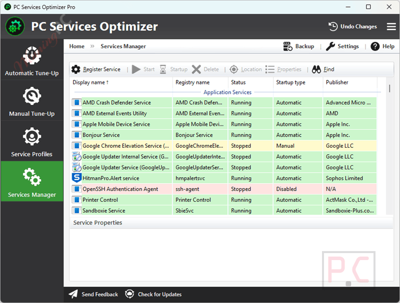400x303 pixels.
Task: Open the hamburger menu
Action: click(x=391, y=26)
